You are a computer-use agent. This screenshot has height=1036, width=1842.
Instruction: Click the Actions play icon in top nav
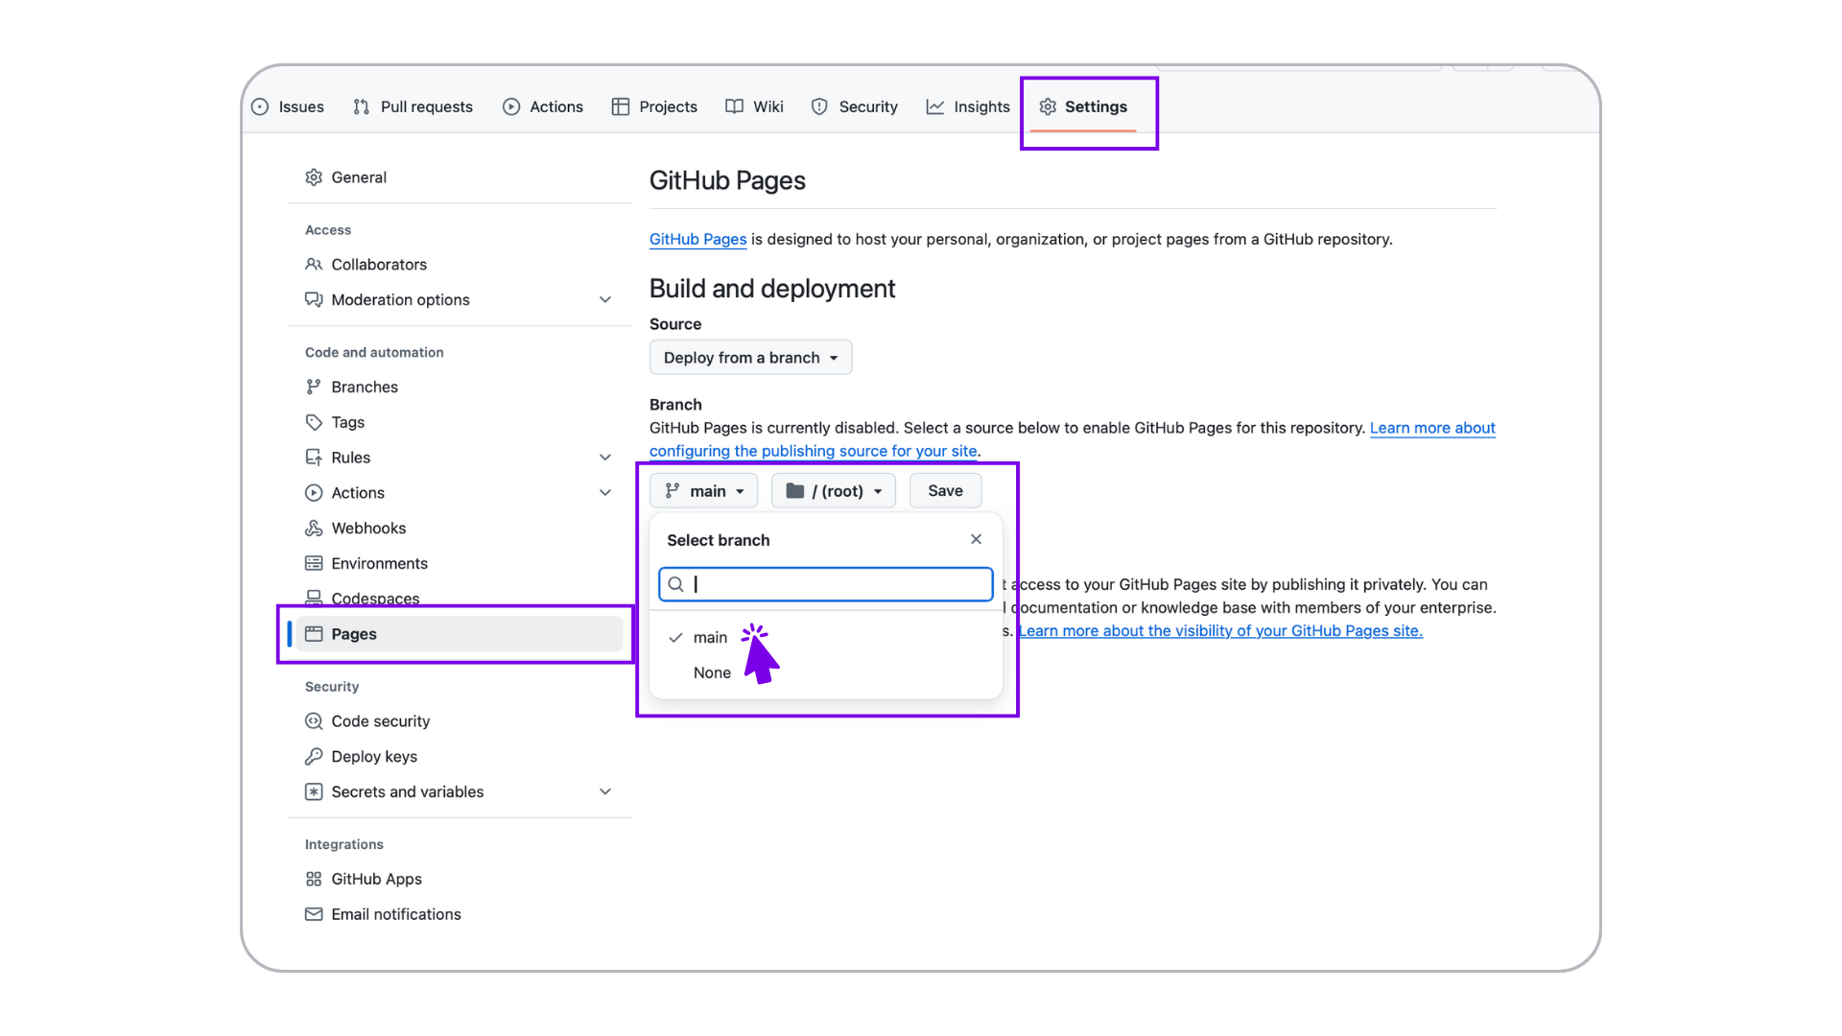point(511,106)
